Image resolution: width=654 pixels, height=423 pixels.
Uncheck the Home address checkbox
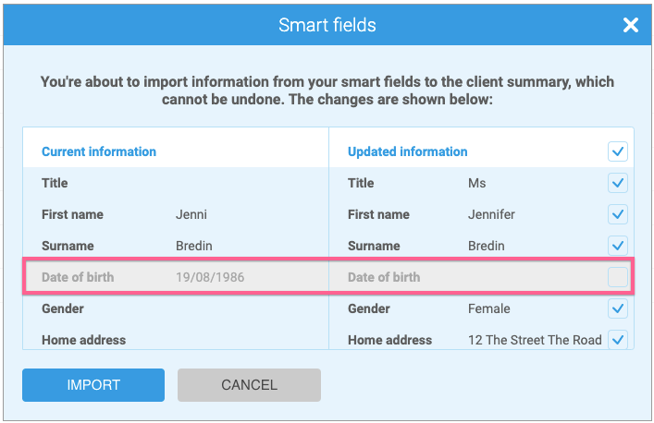[617, 340]
